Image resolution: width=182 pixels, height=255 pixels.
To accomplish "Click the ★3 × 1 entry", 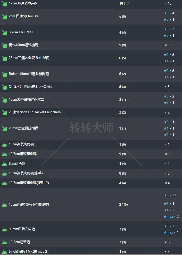I will coord(169,204).
